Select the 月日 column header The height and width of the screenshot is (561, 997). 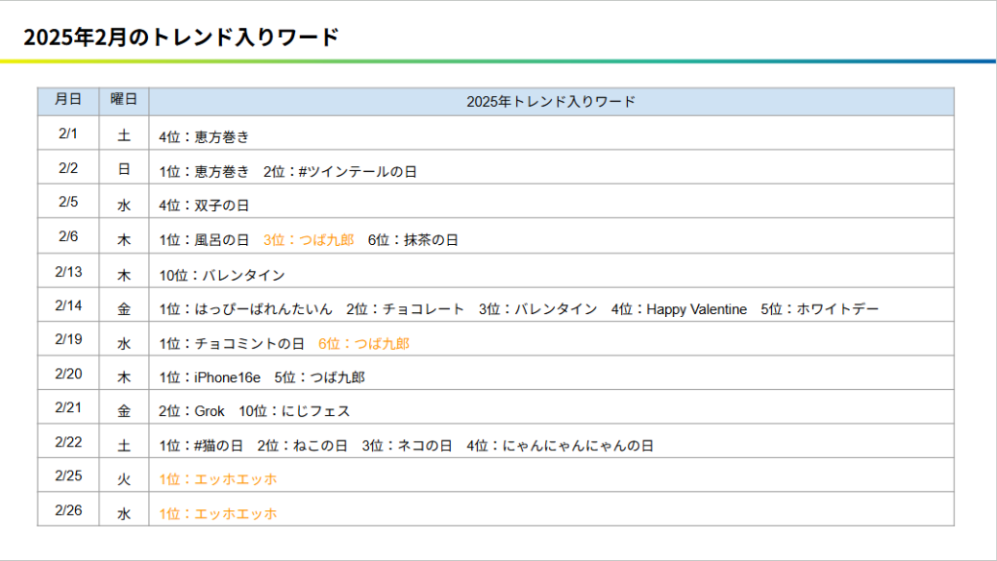pos(68,100)
